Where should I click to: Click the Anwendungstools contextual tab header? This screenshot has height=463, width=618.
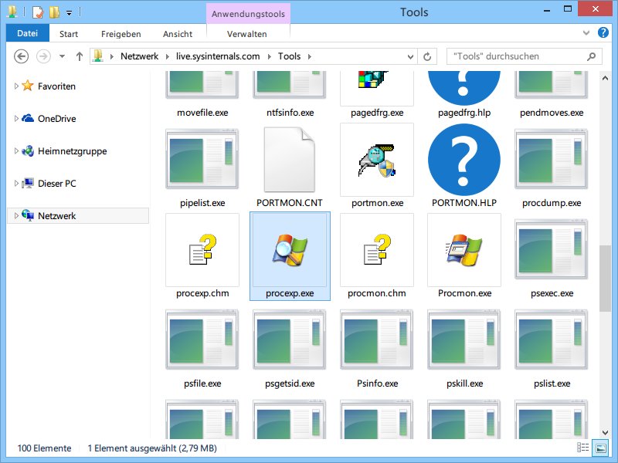[248, 14]
